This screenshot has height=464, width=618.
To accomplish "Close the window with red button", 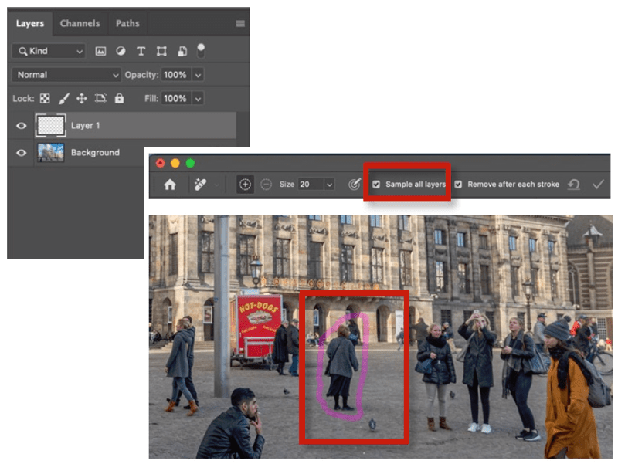I will point(161,163).
